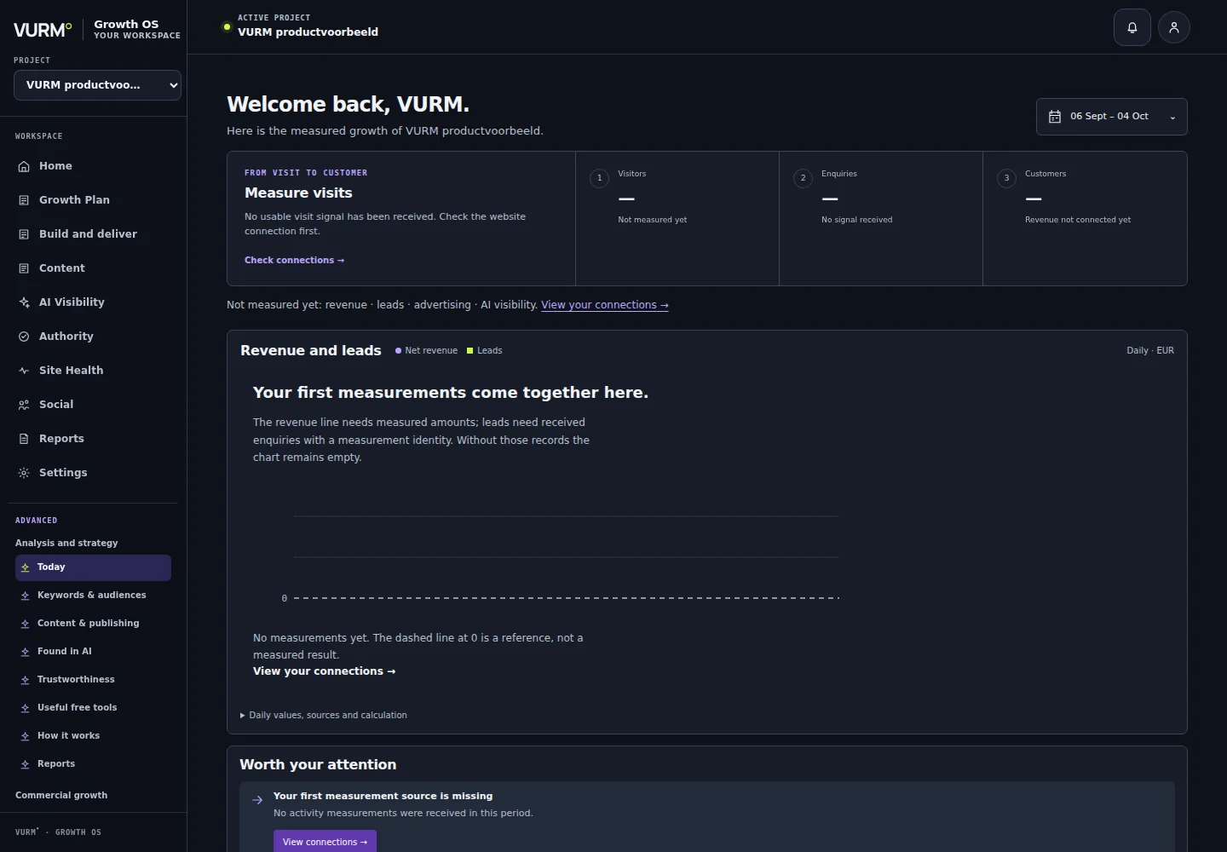Click the How it works icon

pyautogui.click(x=26, y=736)
